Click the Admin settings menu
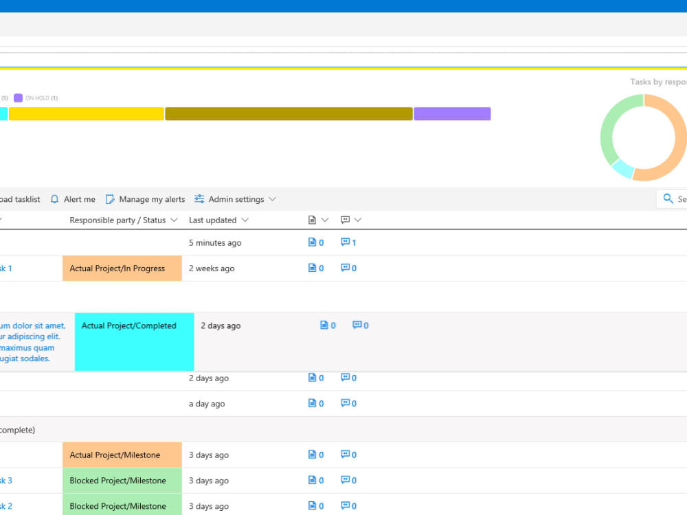This screenshot has width=687, height=515. click(x=235, y=199)
